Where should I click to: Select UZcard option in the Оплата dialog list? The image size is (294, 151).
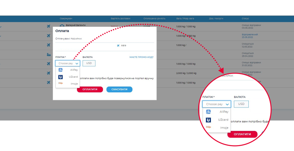coord(68,77)
